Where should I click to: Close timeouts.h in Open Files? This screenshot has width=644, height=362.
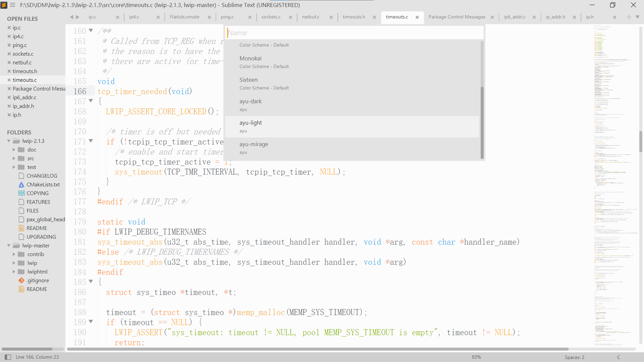click(9, 71)
